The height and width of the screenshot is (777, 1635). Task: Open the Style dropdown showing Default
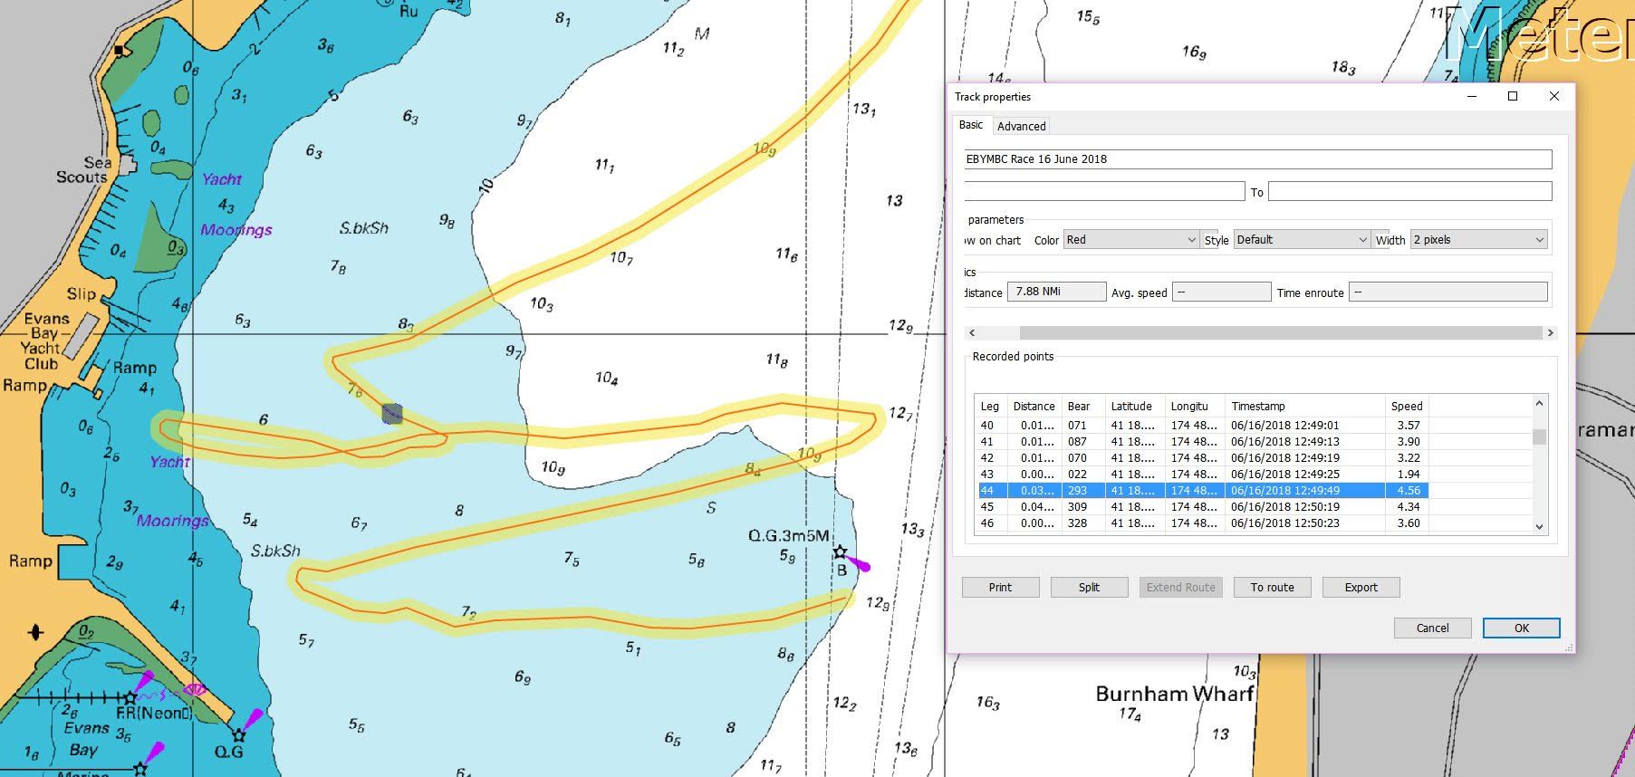click(1302, 240)
